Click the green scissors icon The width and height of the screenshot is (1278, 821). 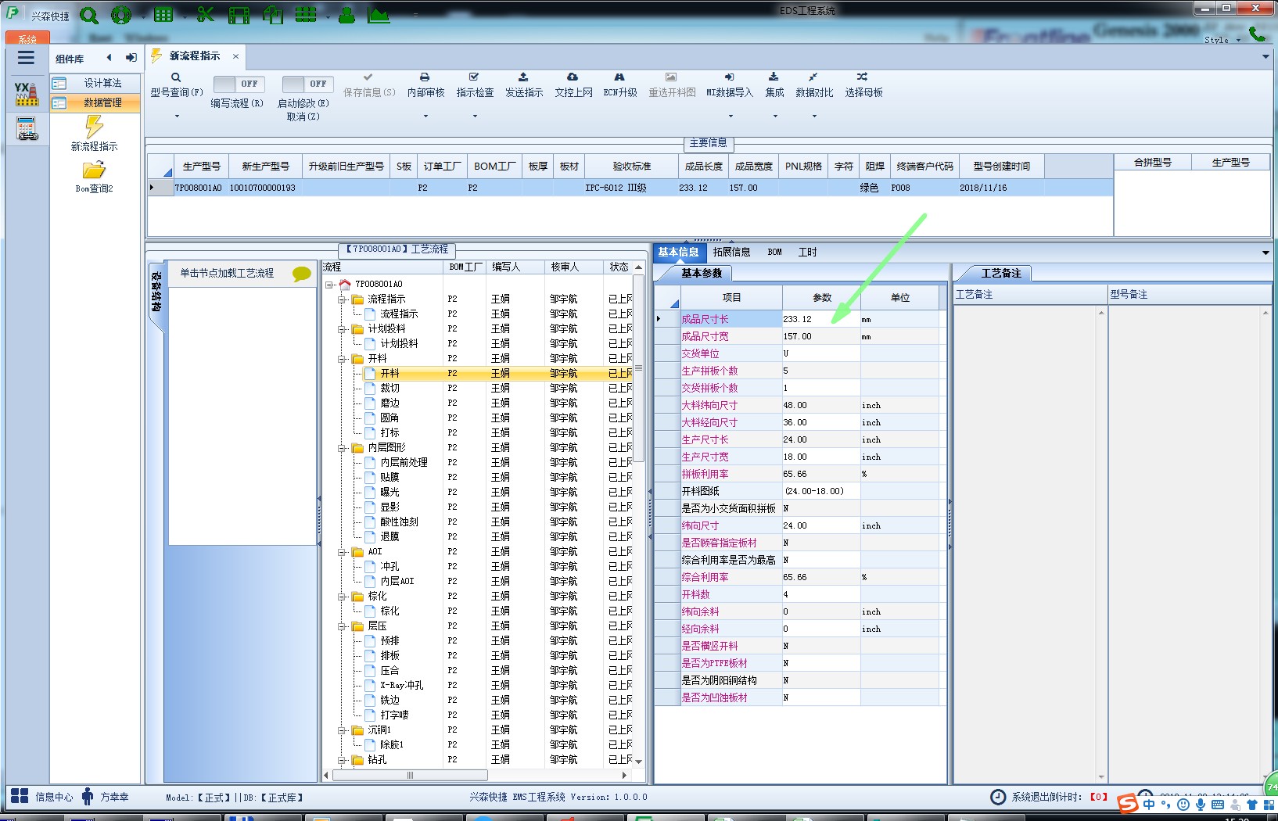pyautogui.click(x=205, y=15)
